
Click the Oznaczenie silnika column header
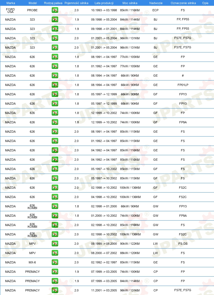tap(183, 3)
